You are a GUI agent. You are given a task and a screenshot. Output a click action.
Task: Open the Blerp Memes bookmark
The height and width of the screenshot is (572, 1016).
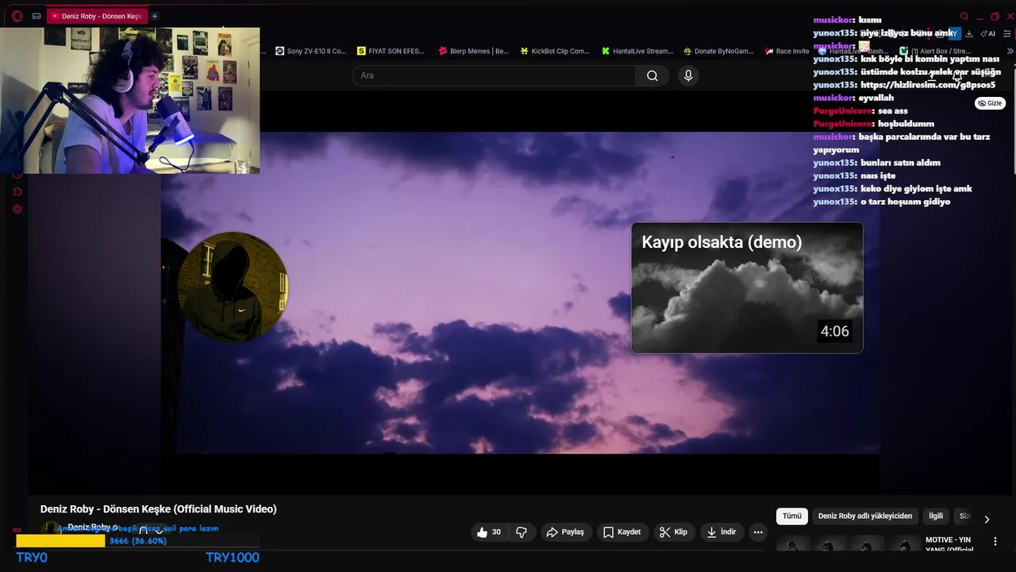474,51
